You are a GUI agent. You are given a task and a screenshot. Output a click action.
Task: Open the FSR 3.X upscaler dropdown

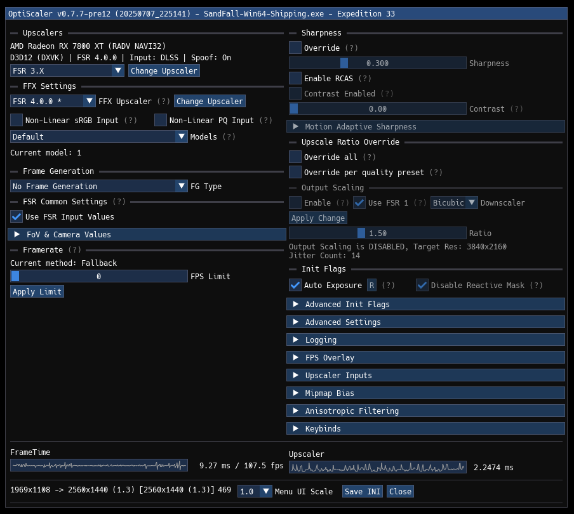pos(66,70)
